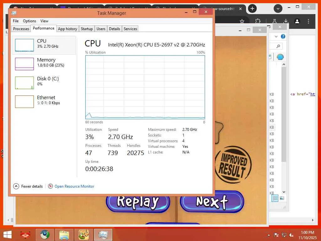Open a new Chrome tab with plus button

[x=252, y=8]
